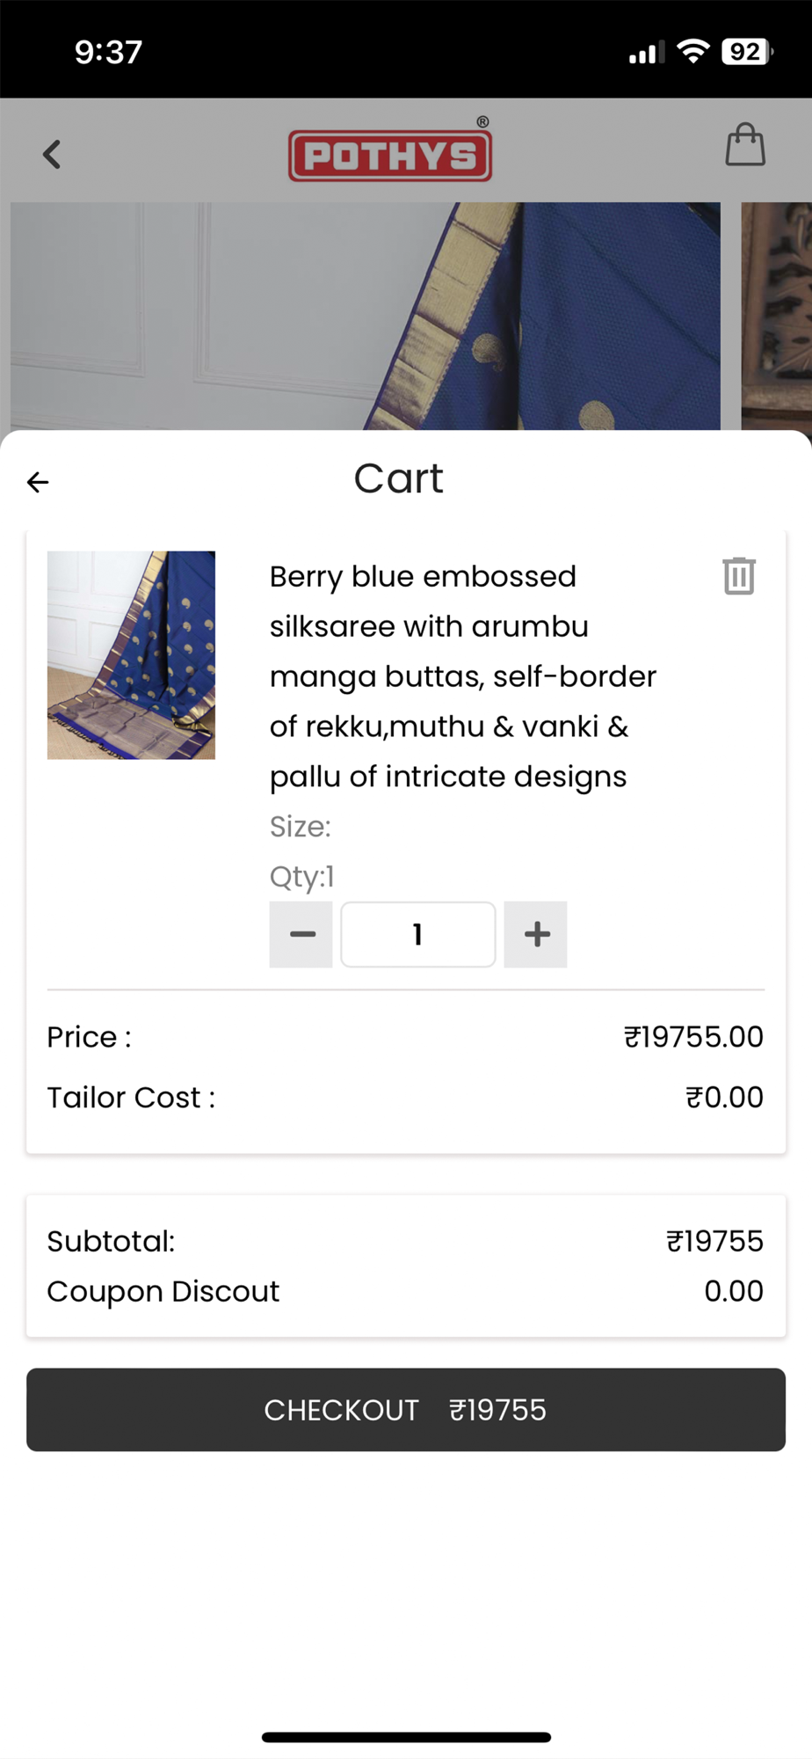Tap the Tailor Cost ₹0.00 value
The width and height of the screenshot is (812, 1759).
(x=724, y=1097)
